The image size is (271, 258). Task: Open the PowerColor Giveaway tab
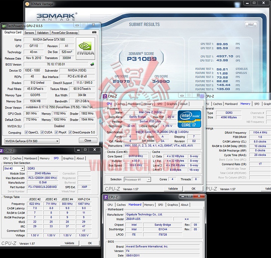point(65,33)
